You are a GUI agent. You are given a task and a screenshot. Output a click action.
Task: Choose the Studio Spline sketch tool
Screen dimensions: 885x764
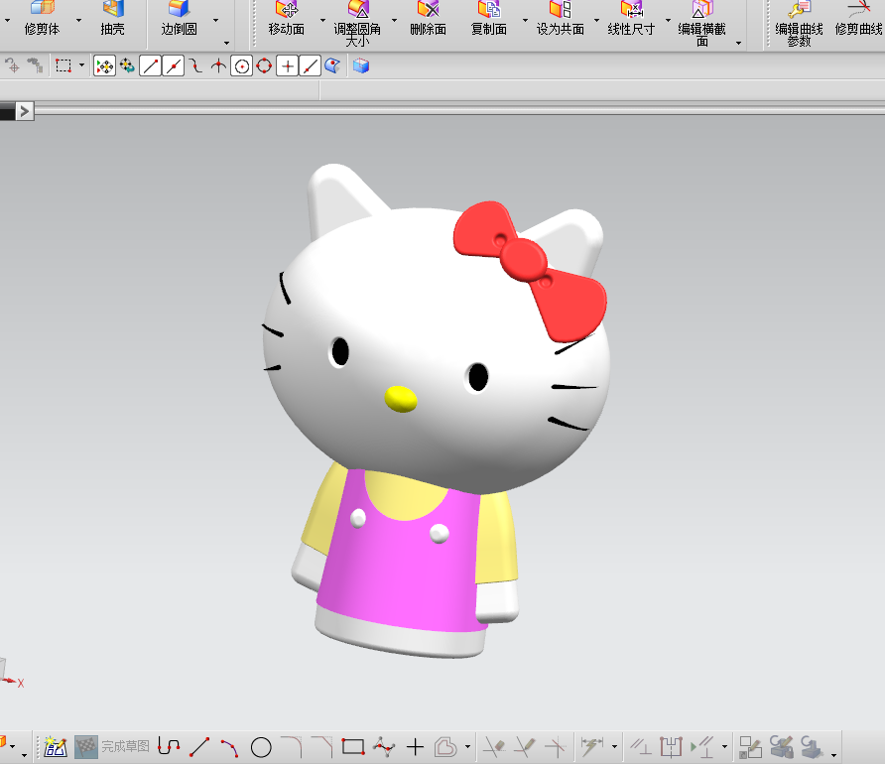click(384, 747)
